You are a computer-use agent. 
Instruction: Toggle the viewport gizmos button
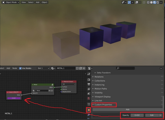point(129,2)
